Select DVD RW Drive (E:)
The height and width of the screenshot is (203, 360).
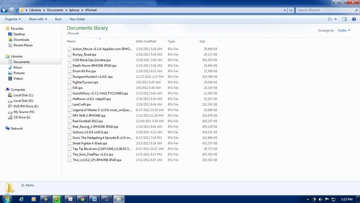tap(26, 106)
